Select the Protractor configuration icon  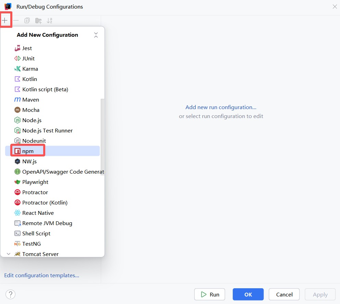tap(17, 192)
